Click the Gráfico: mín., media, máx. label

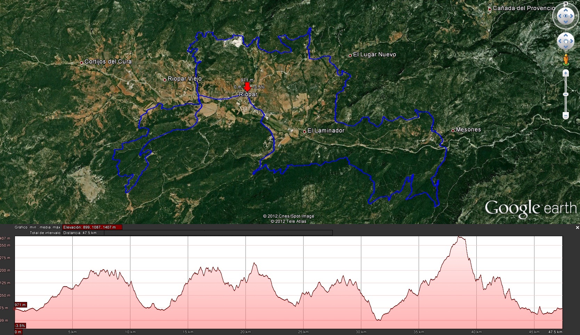(38, 227)
